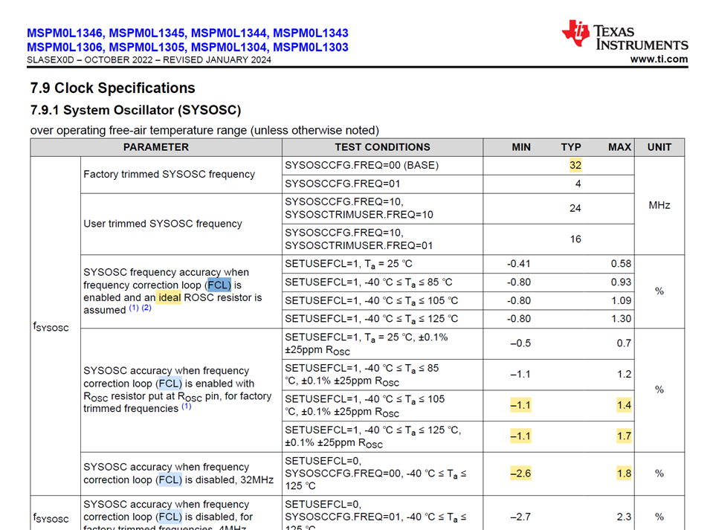This screenshot has width=713, height=530.
Task: Click the TYP value 16
Action: click(x=575, y=239)
